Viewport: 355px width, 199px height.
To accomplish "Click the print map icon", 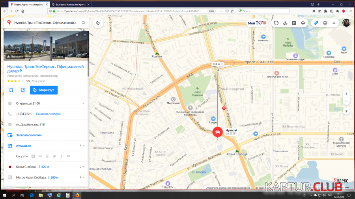I will pyautogui.click(x=325, y=23).
